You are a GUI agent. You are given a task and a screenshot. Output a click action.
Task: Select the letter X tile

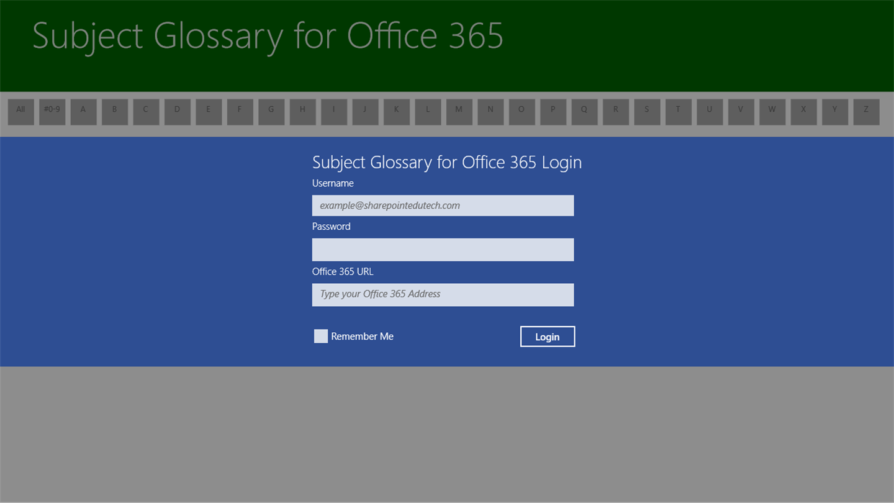click(x=803, y=112)
